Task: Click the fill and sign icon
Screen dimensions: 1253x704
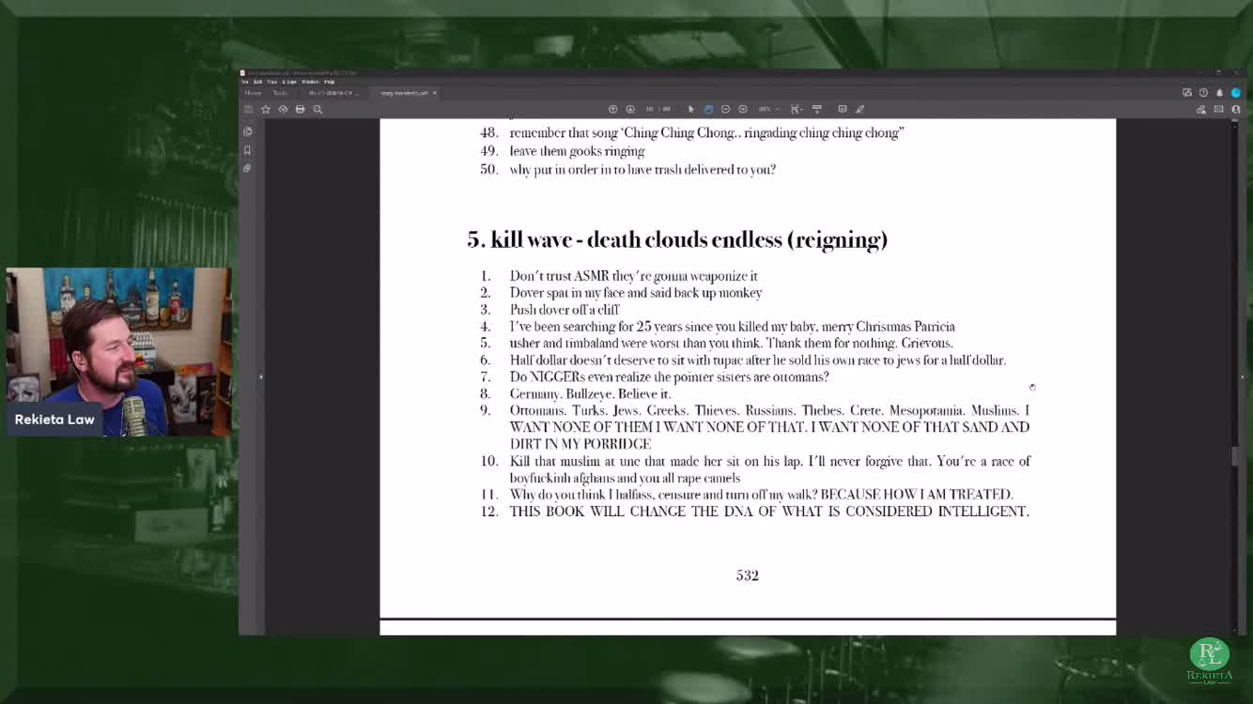Action: pyautogui.click(x=1201, y=109)
